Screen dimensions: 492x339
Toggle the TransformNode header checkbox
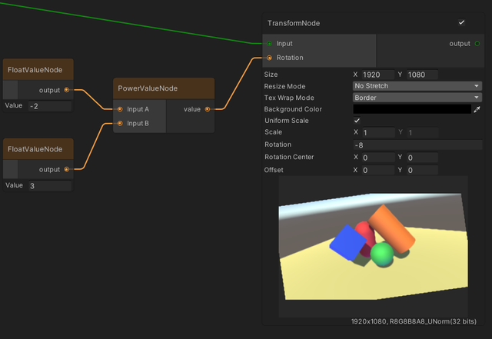coord(461,23)
